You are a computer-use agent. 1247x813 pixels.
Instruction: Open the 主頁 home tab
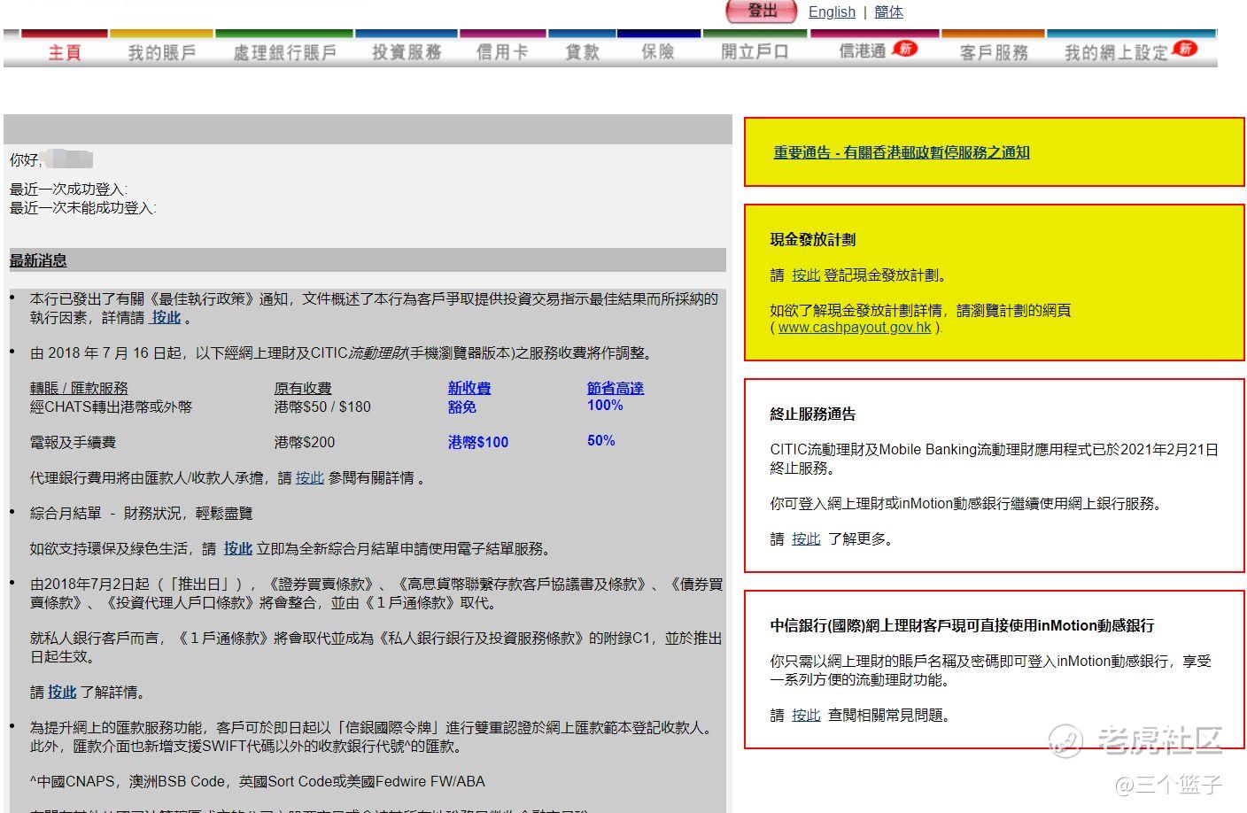pyautogui.click(x=65, y=52)
